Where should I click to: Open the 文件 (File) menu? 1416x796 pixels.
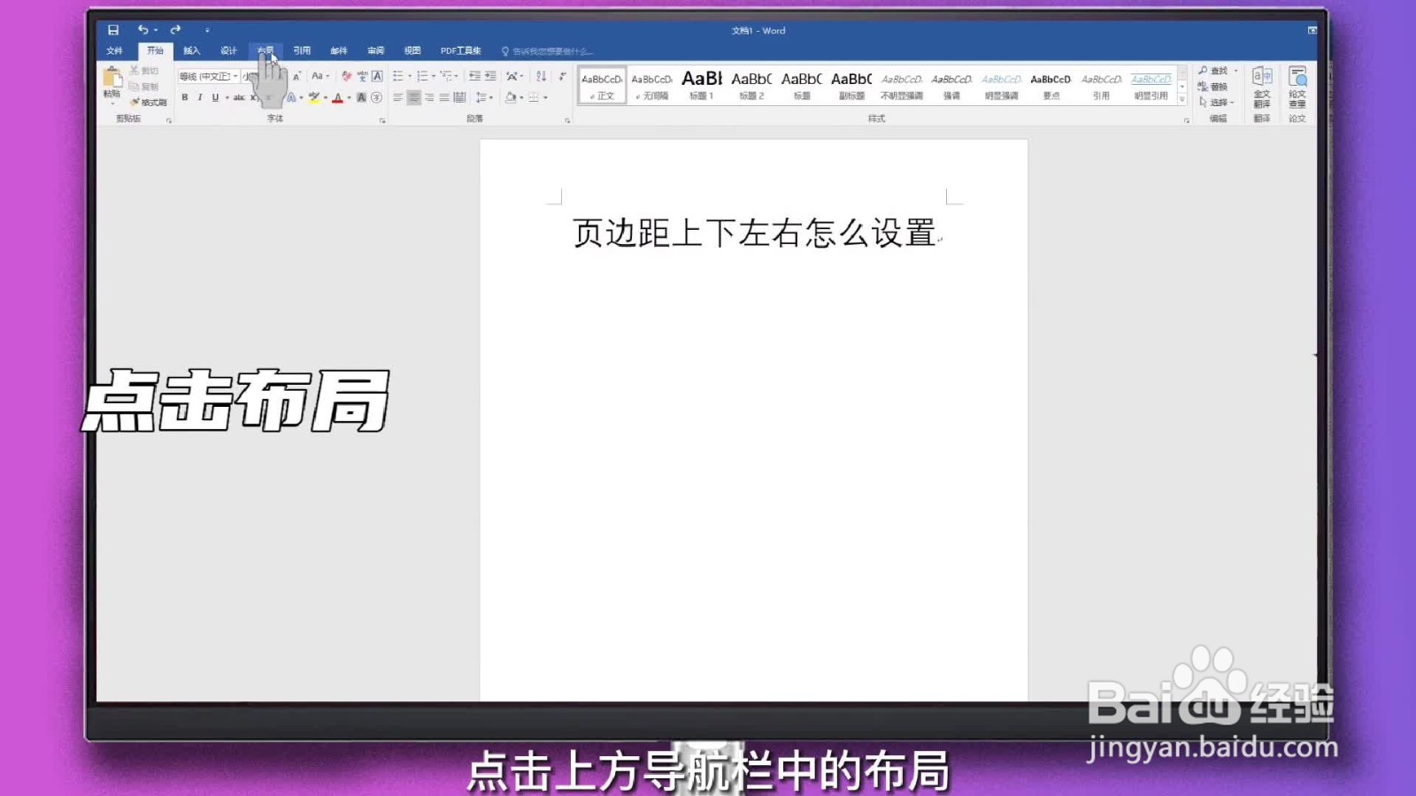tap(113, 50)
